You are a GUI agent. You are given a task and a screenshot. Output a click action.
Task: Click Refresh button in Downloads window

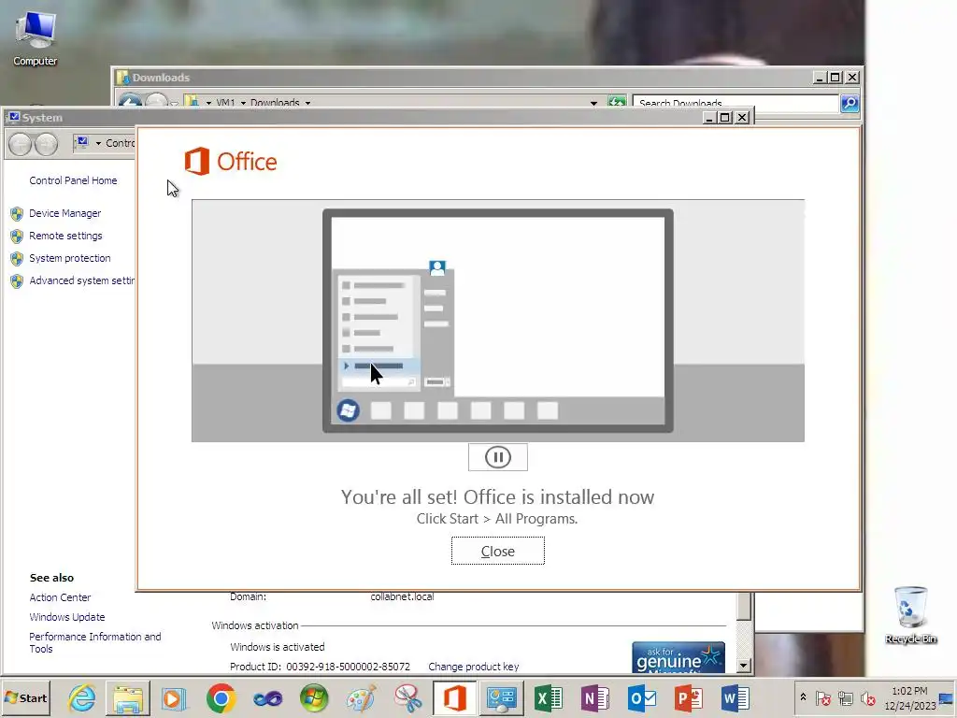617,103
